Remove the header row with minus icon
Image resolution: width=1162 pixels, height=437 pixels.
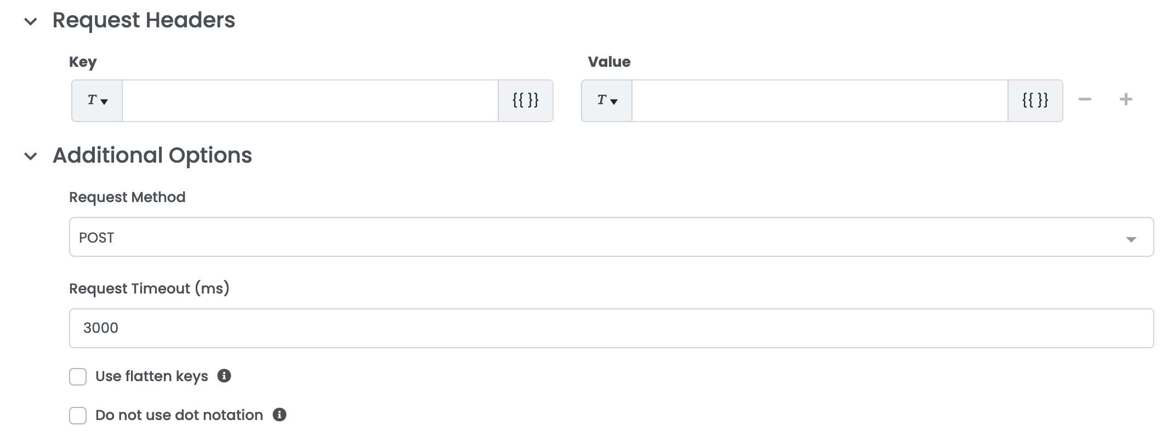(x=1085, y=100)
